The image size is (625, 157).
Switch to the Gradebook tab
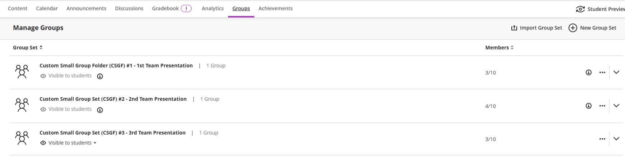pos(165,9)
